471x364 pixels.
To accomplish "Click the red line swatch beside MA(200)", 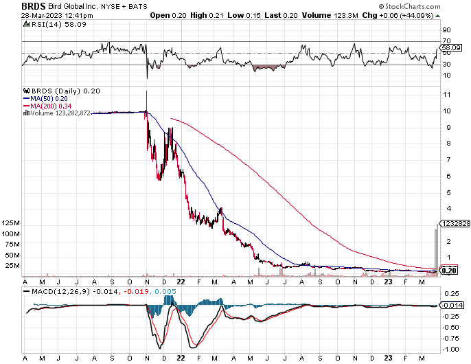I will 26,106.
